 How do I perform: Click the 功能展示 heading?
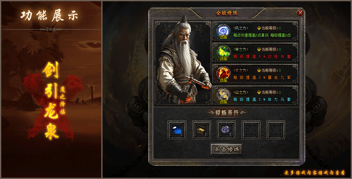(49, 16)
